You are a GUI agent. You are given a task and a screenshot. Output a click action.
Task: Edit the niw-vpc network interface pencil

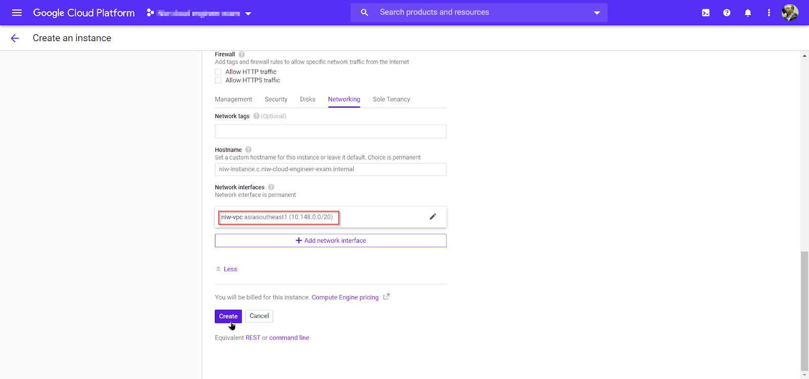point(433,216)
